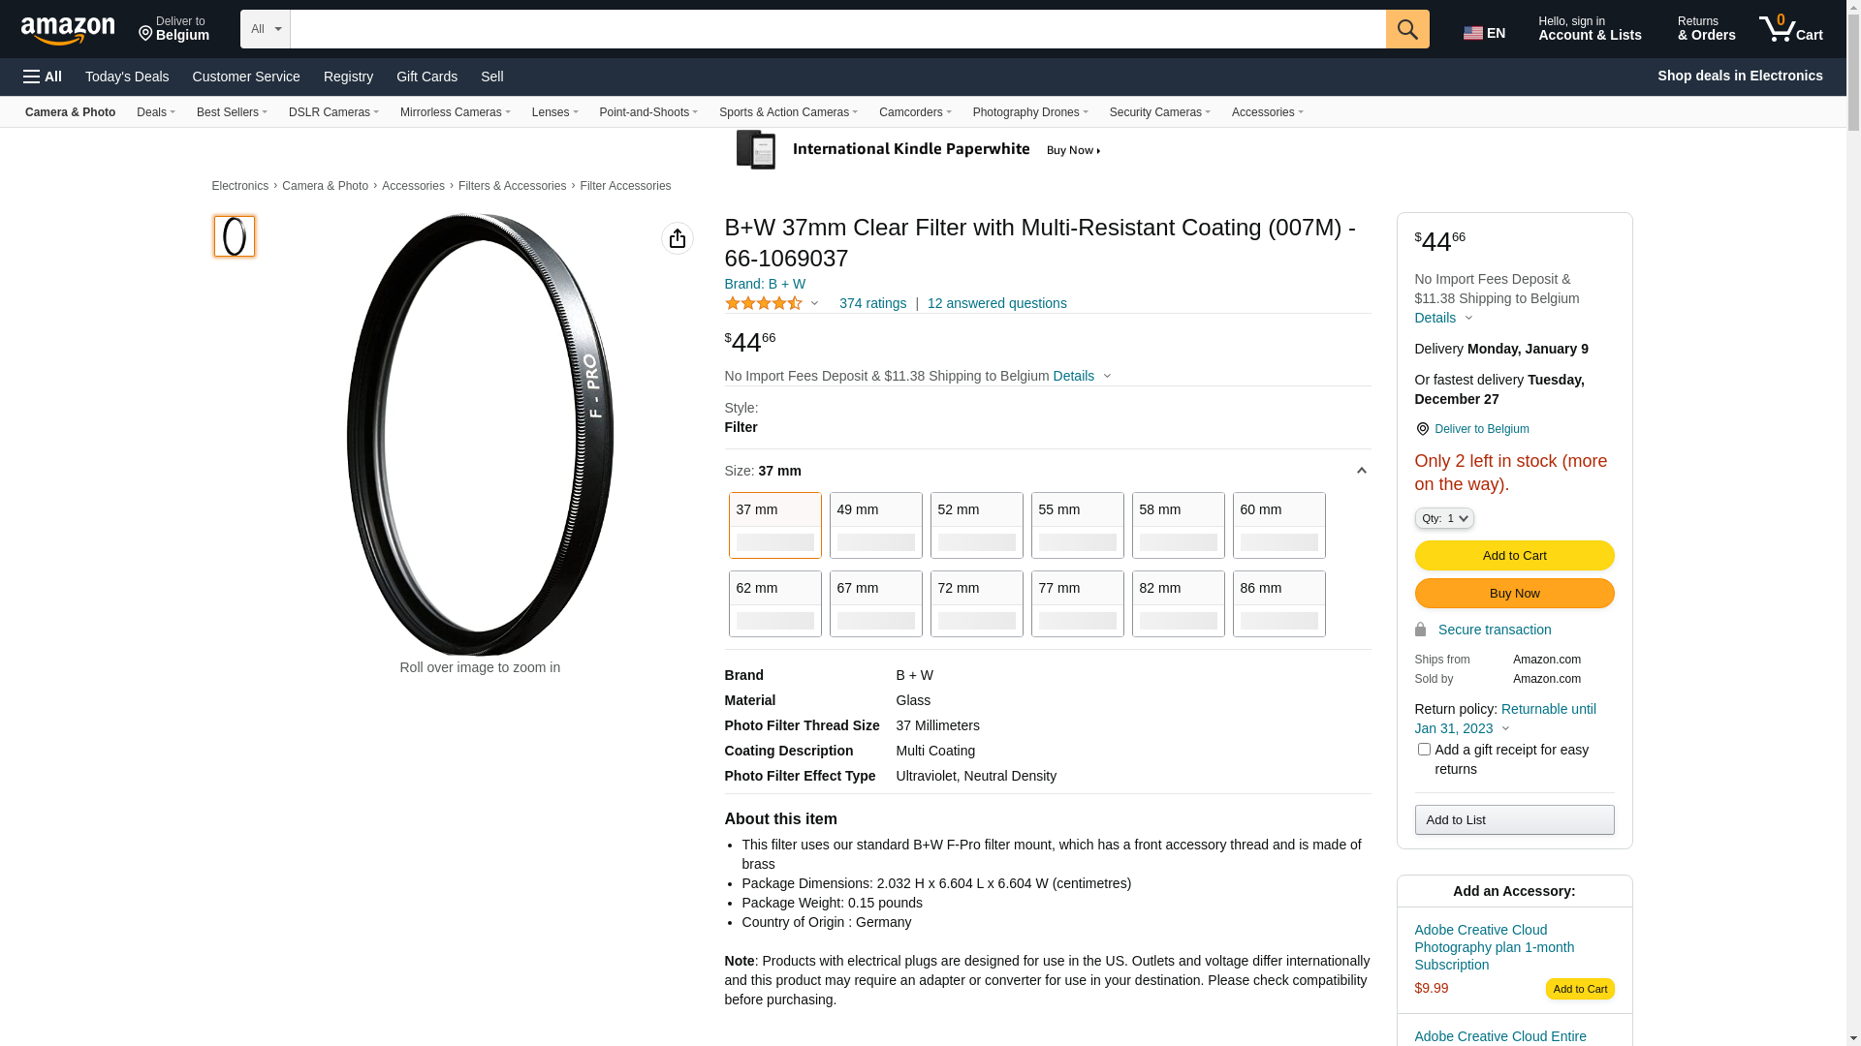The width and height of the screenshot is (1861, 1046).
Task: Open the Mirrorless Cameras submenu
Action: [x=455, y=112]
